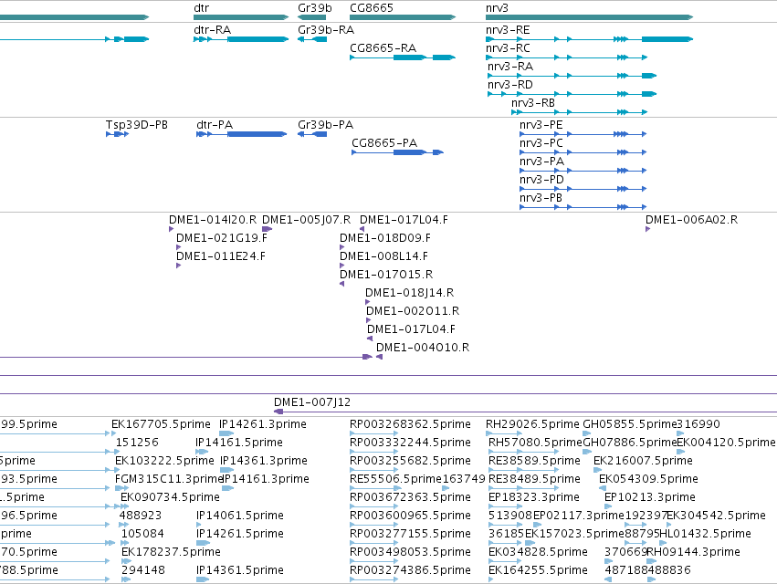Click EST IP14361.3prime
This screenshot has width=777, height=584.
pos(263,461)
